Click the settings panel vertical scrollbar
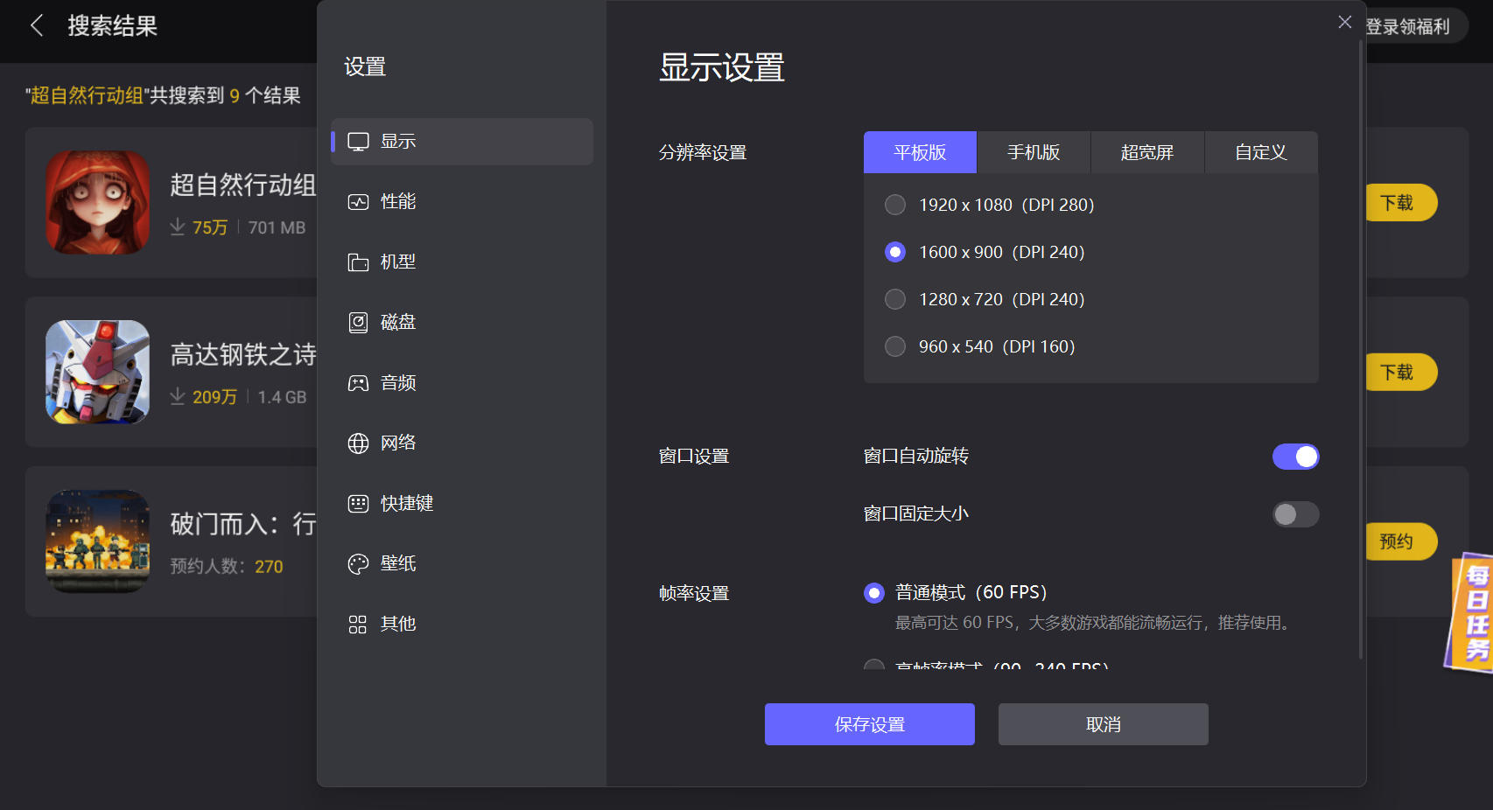This screenshot has height=810, width=1493. pos(1361,350)
